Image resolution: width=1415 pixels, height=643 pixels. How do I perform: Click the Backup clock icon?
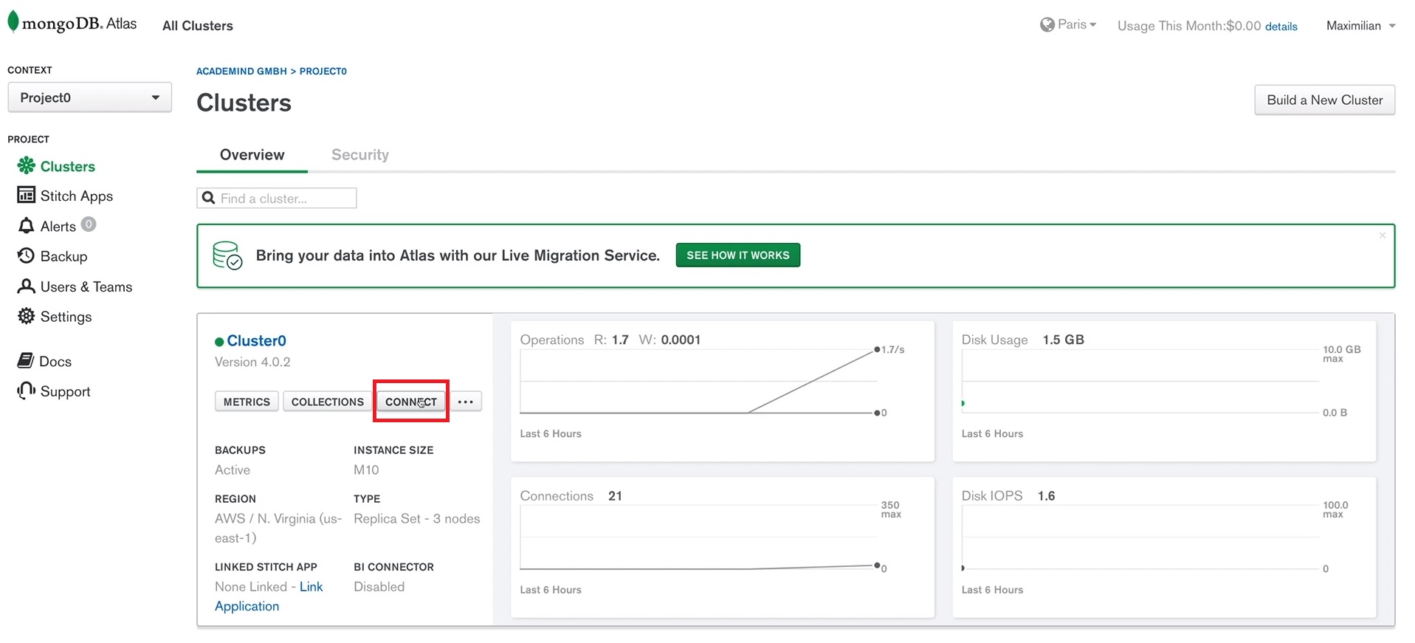point(27,255)
